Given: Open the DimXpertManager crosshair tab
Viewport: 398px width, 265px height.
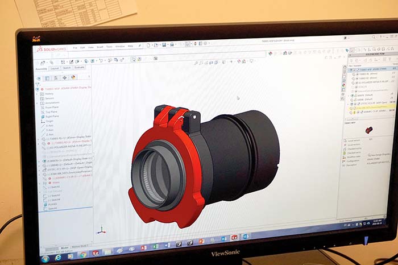Looking at the screenshot, I should tap(64, 78).
